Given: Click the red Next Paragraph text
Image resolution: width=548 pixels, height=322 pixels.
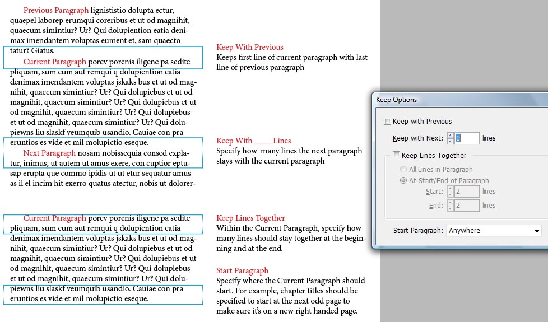Looking at the screenshot, I should (x=49, y=153).
